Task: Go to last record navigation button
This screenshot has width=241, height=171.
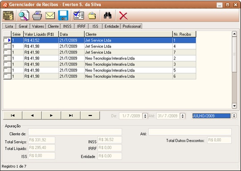Action: pyautogui.click(x=71, y=115)
